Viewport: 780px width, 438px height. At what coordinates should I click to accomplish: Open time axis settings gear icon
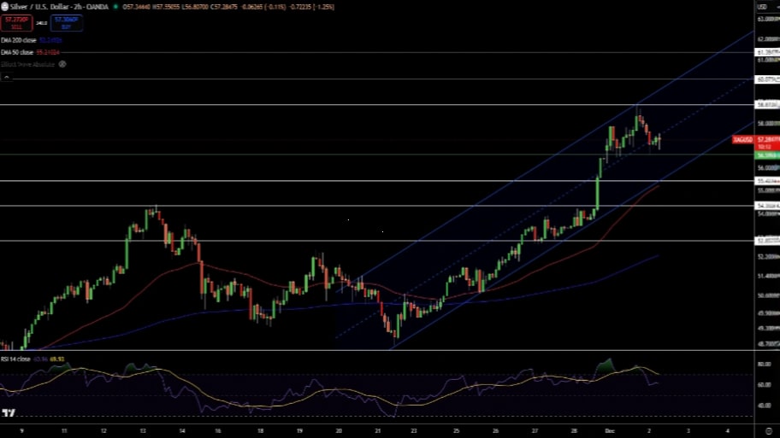pyautogui.click(x=766, y=431)
